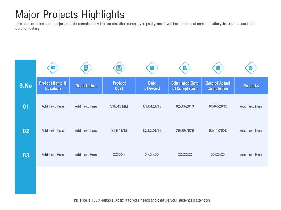Click the page icon above Date of Award
The image size is (281, 210).
pos(152,68)
